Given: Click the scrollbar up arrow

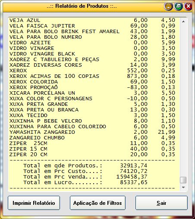Looking at the screenshot, I should tap(183, 22).
